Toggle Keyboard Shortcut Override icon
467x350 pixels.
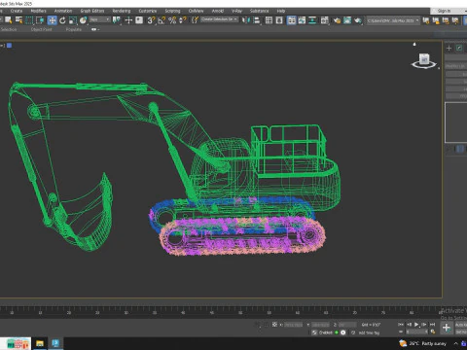click(x=139, y=20)
